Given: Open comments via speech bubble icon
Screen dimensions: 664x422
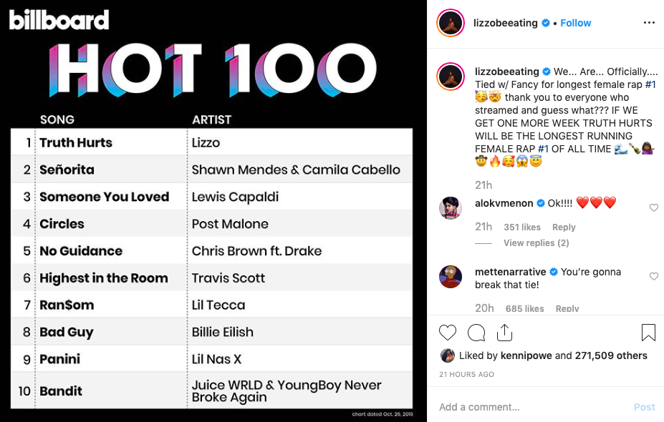Looking at the screenshot, I should [476, 333].
